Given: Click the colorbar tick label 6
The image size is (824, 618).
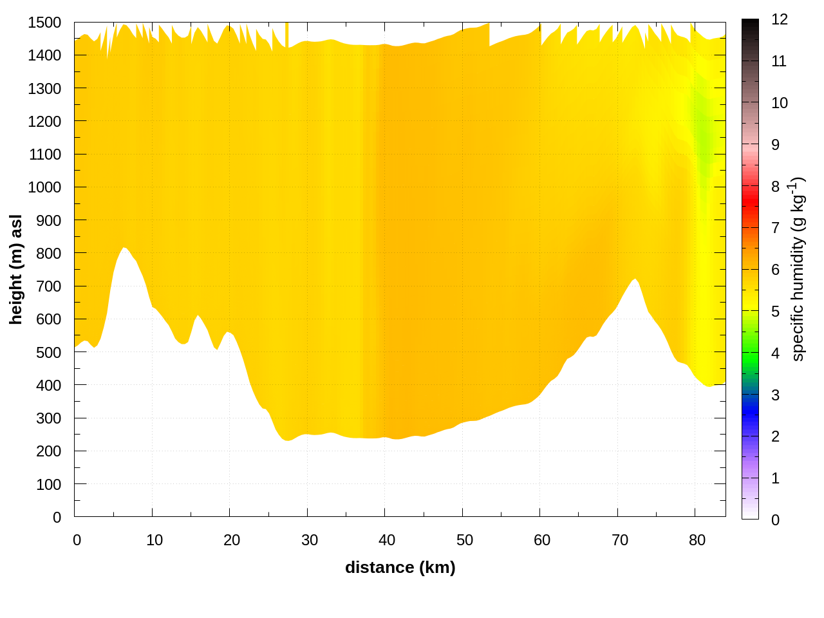Looking at the screenshot, I should click(x=776, y=270).
